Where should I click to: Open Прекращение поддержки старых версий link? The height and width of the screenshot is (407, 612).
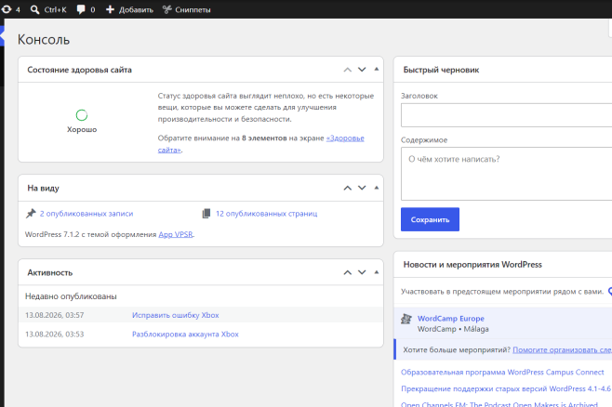coord(506,388)
